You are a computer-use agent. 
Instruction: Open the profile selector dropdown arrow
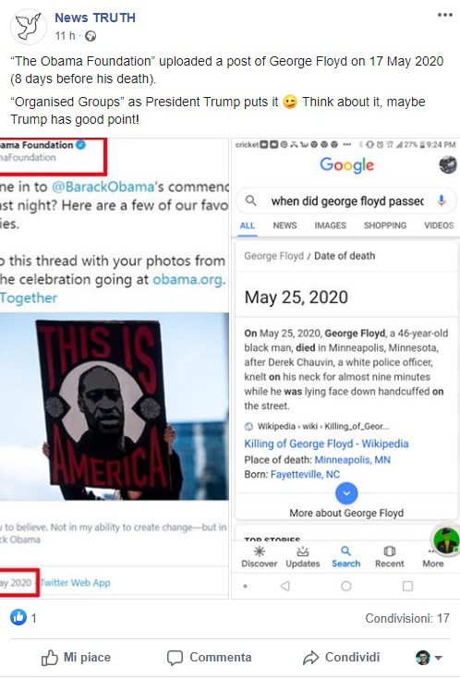coord(439,658)
